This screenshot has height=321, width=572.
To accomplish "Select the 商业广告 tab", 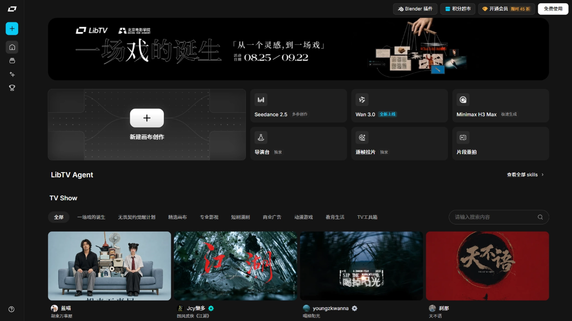I will pos(272,217).
